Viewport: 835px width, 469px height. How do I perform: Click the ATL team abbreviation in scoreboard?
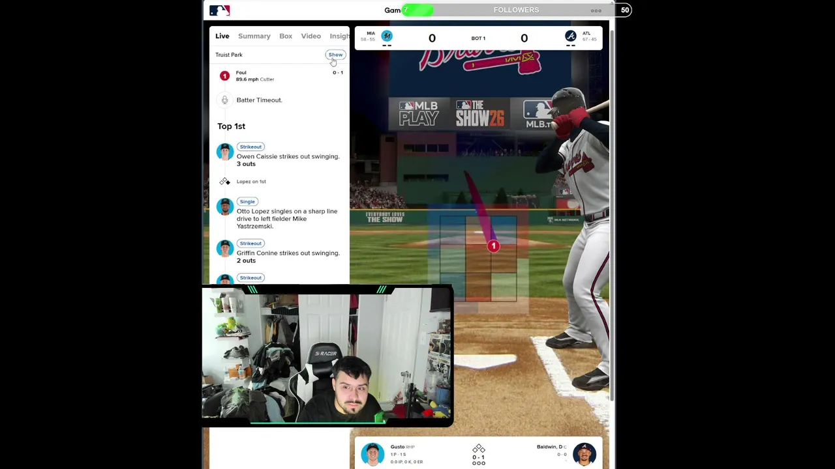[586, 33]
